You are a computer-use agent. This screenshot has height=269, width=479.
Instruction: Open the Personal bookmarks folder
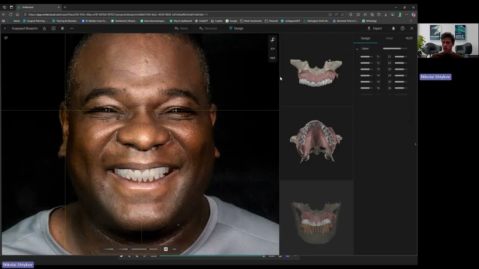(271, 21)
